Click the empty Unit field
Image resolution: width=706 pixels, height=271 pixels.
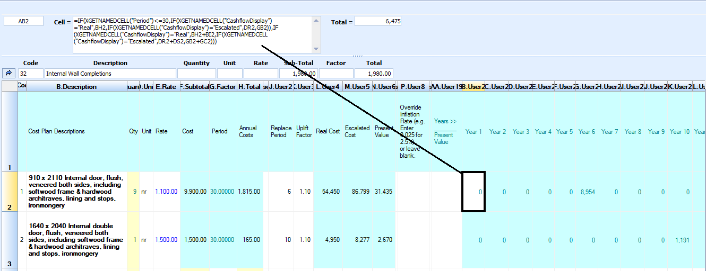coord(229,74)
